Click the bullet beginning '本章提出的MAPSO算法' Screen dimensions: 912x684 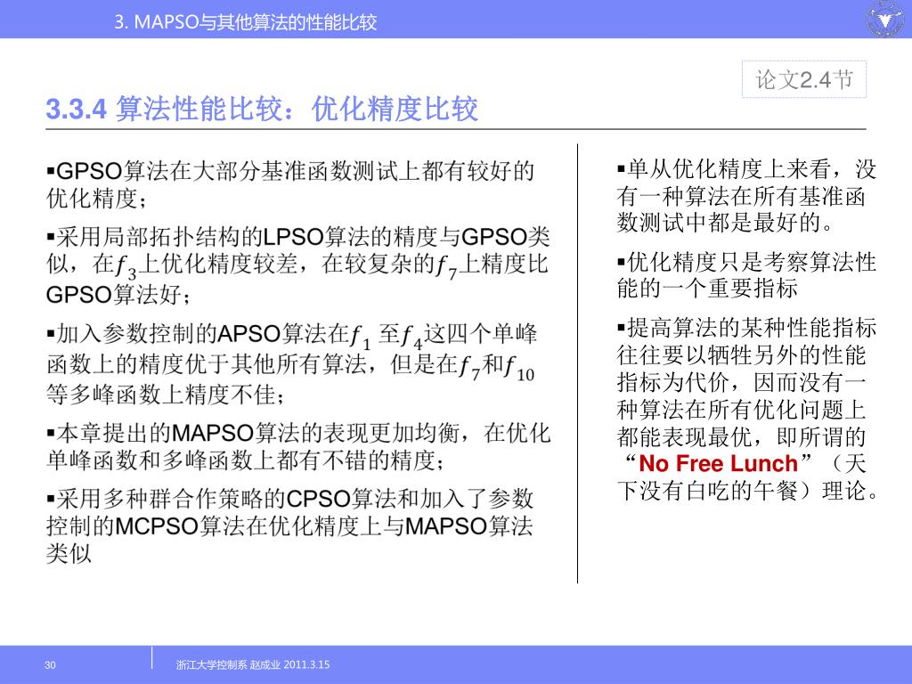[x=298, y=447]
